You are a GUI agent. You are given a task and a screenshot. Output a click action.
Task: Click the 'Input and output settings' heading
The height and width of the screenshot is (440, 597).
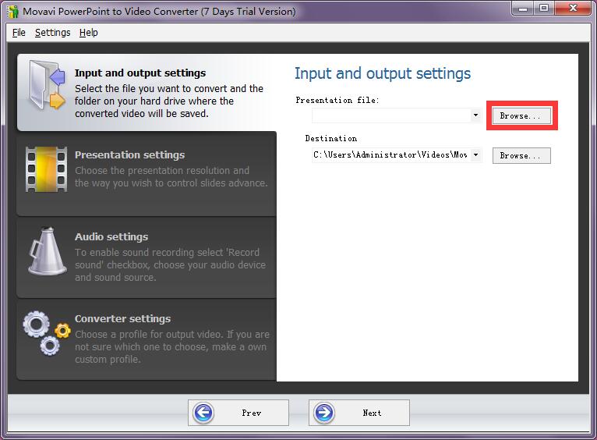tap(383, 73)
